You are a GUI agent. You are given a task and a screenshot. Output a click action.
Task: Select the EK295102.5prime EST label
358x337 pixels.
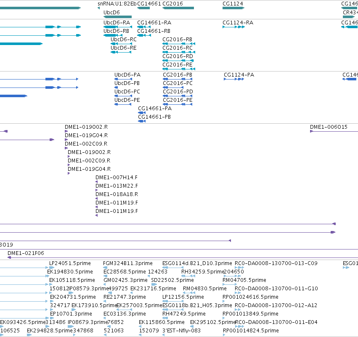213,322
